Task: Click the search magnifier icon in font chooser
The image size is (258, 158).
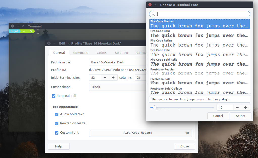Action: point(153,14)
